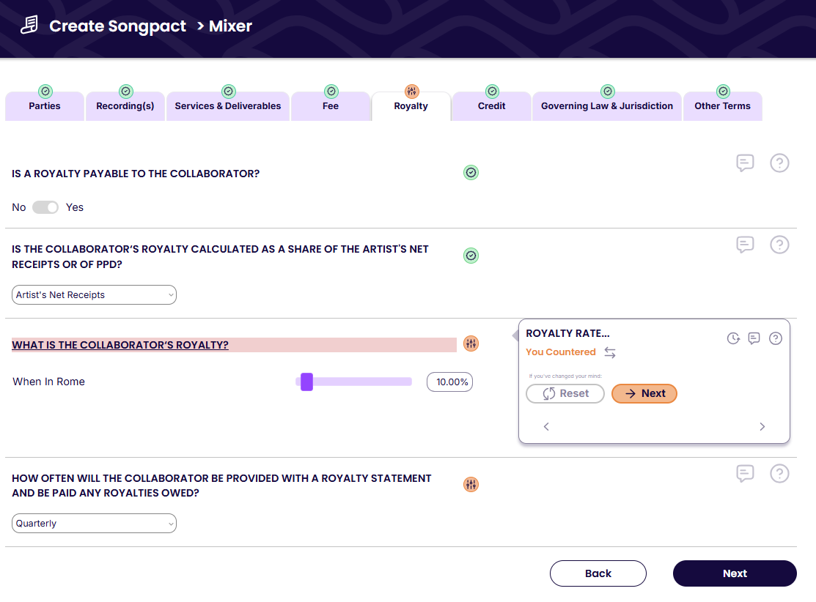Switch to the Other Terms tab
This screenshot has height=602, width=816.
722,106
